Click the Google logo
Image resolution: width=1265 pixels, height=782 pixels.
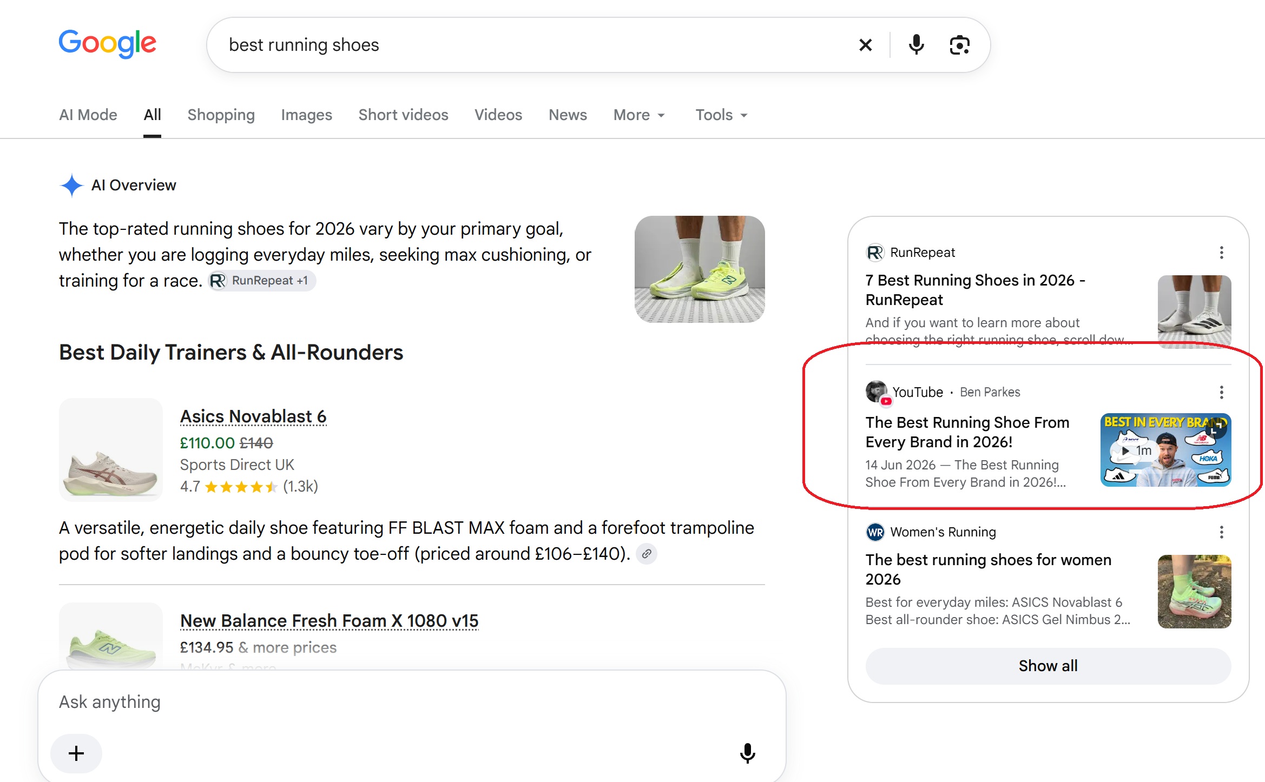(107, 44)
